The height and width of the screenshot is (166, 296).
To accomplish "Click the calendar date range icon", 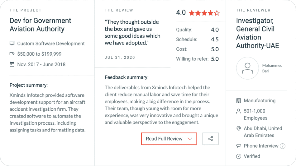I will tap(12, 64).
